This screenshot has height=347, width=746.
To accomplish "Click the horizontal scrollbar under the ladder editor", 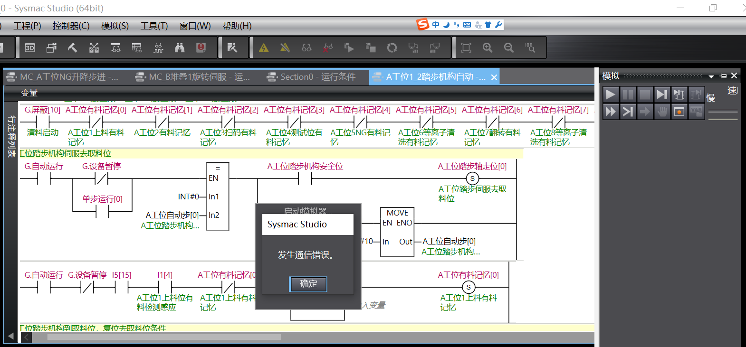I will (x=164, y=337).
